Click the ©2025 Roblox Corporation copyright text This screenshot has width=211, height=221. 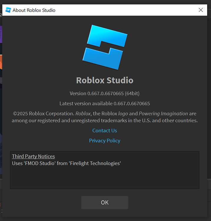[x=104, y=117]
